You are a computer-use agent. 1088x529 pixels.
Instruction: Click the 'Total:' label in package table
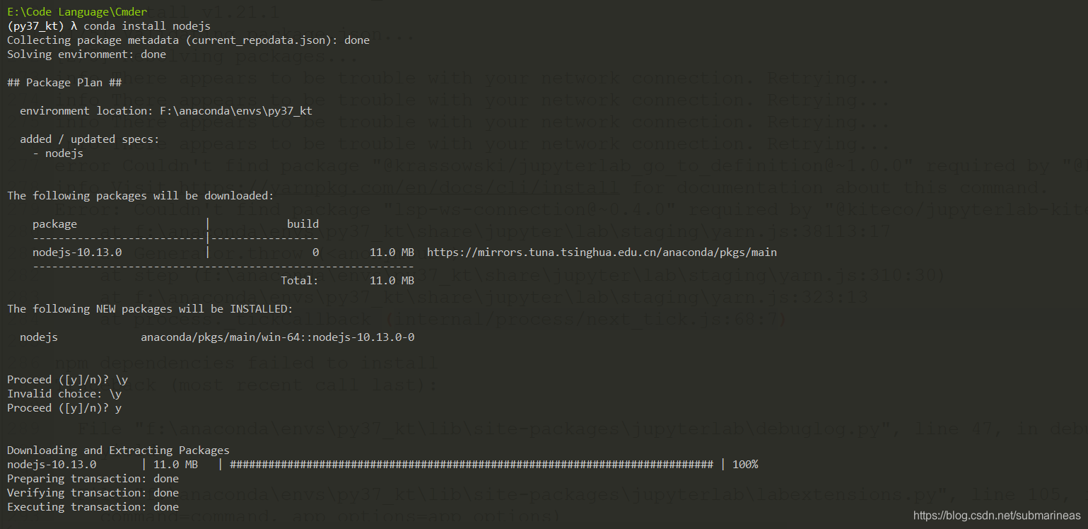[x=300, y=281]
